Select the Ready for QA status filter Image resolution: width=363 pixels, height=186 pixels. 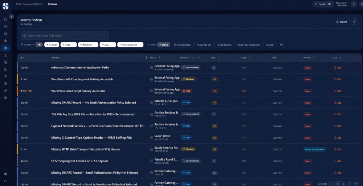click(x=204, y=45)
